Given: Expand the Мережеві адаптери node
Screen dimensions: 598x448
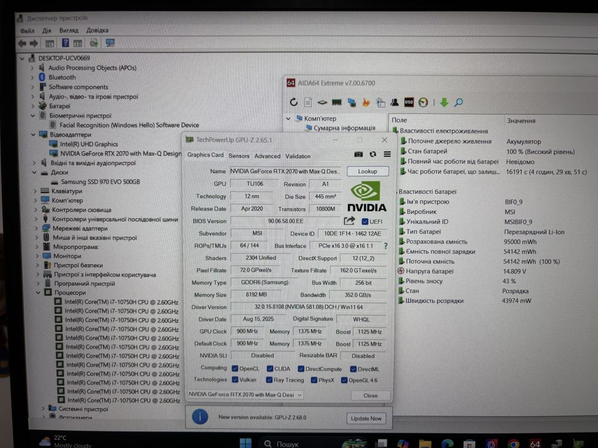Looking at the screenshot, I should (x=36, y=229).
